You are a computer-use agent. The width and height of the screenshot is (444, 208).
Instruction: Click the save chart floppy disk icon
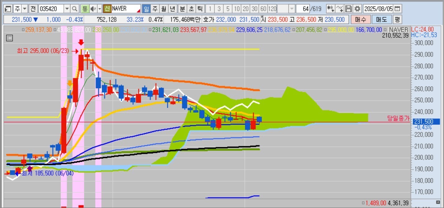click(x=349, y=9)
